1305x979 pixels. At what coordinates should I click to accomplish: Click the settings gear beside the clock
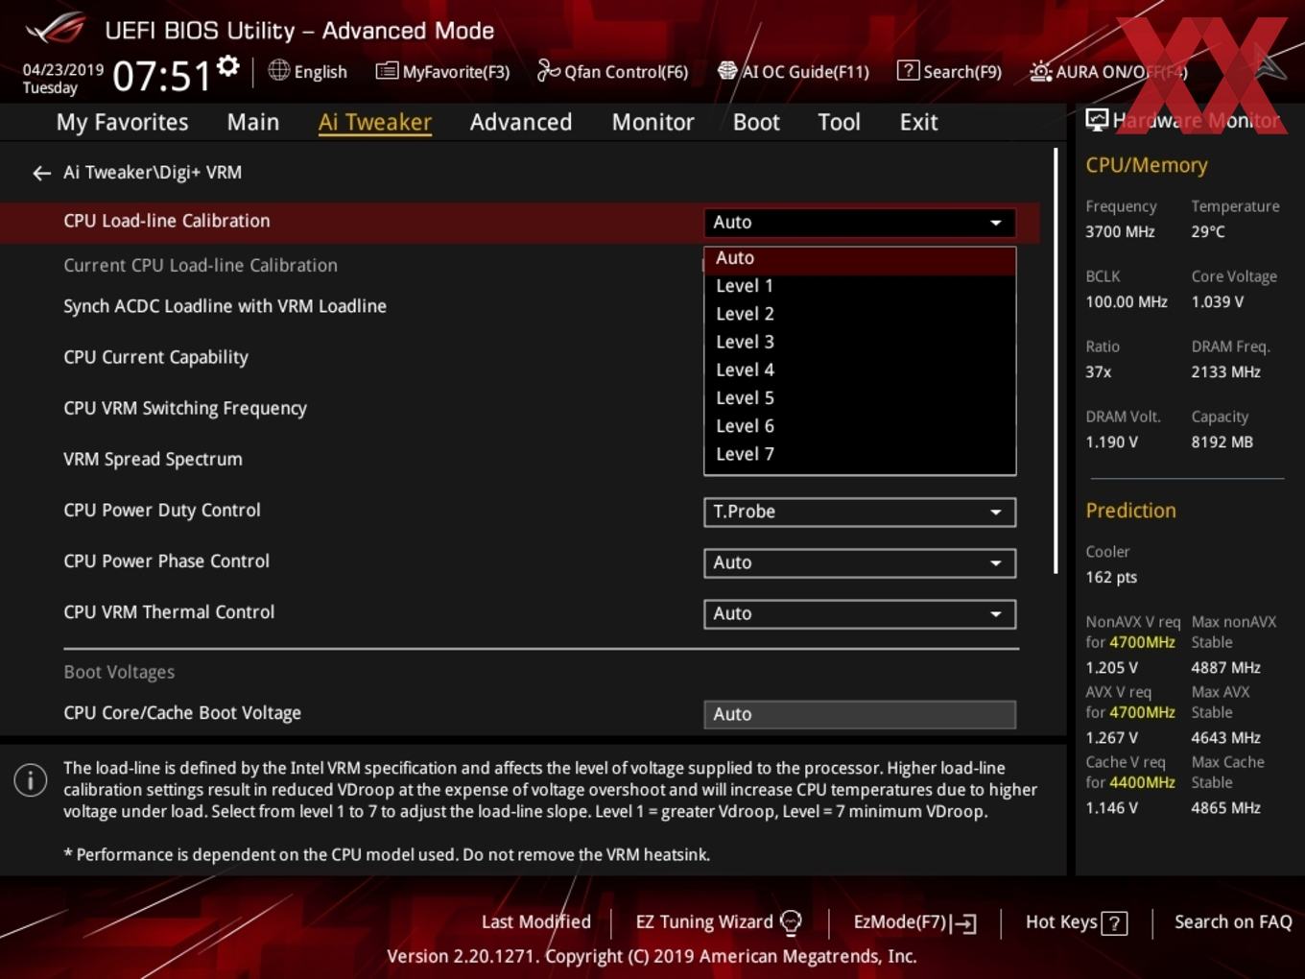(x=228, y=66)
